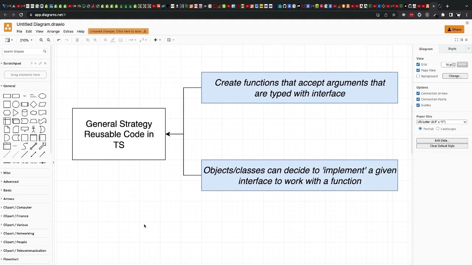The width and height of the screenshot is (472, 265).
Task: Click the Scratchpad help question mark
Action: point(31,63)
